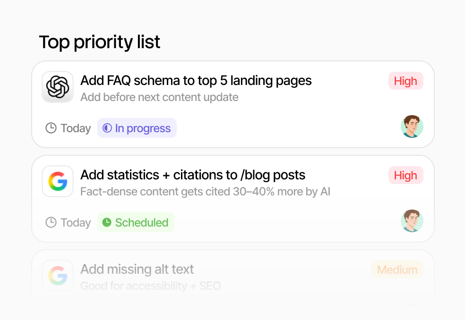The width and height of the screenshot is (465, 320).
Task: Click the timer icon inside the Scheduled badge
Action: (x=106, y=222)
